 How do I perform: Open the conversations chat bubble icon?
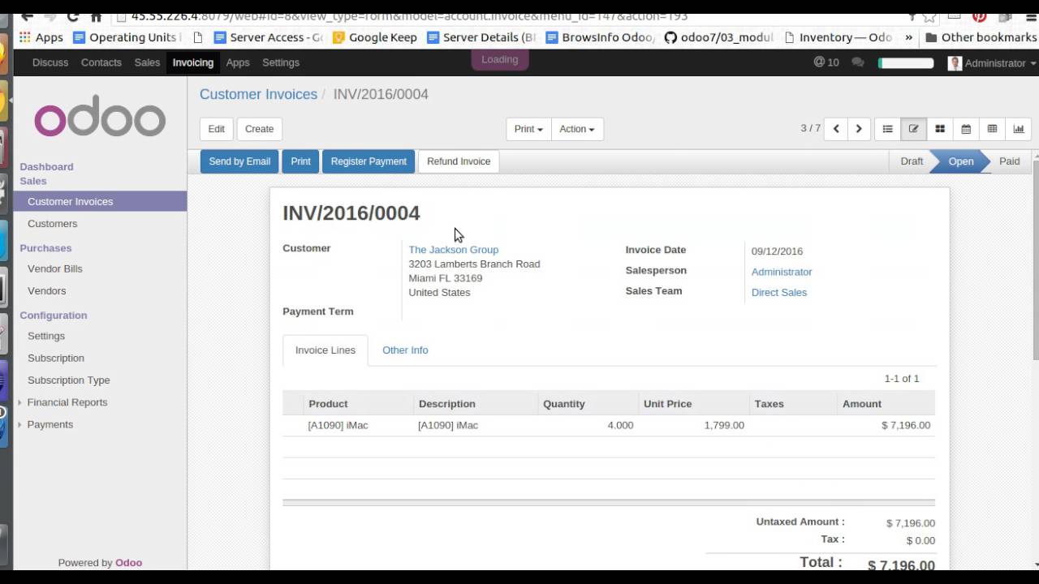point(858,62)
